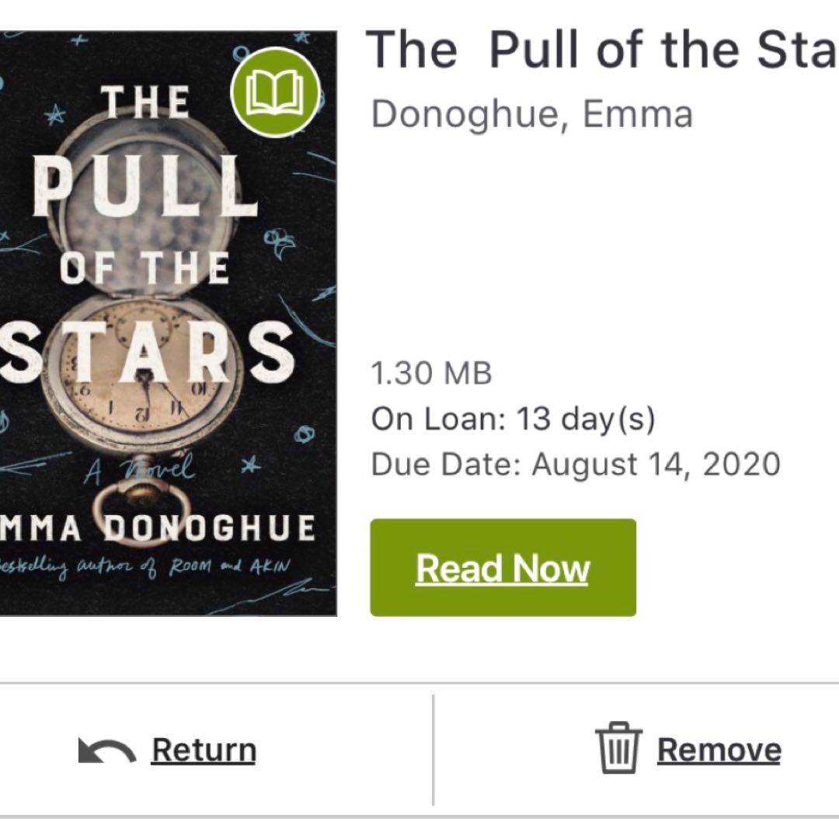
Task: Open the book cover thumbnail
Action: 167,322
